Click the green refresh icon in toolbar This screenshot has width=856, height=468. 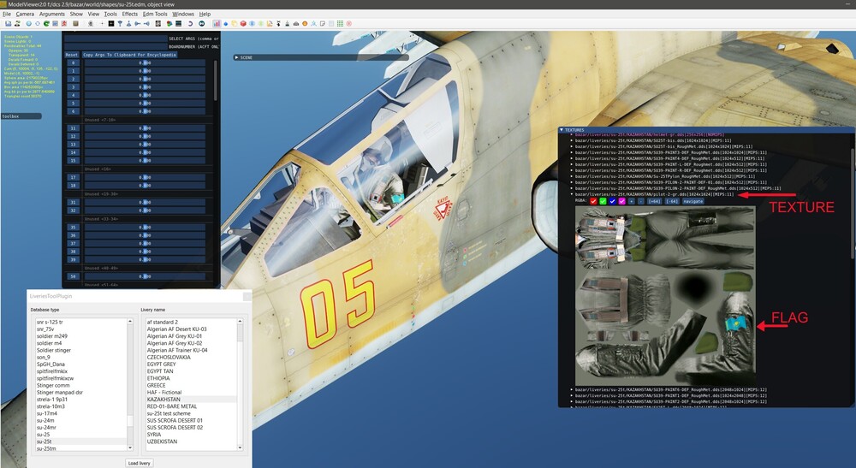pyautogui.click(x=46, y=24)
